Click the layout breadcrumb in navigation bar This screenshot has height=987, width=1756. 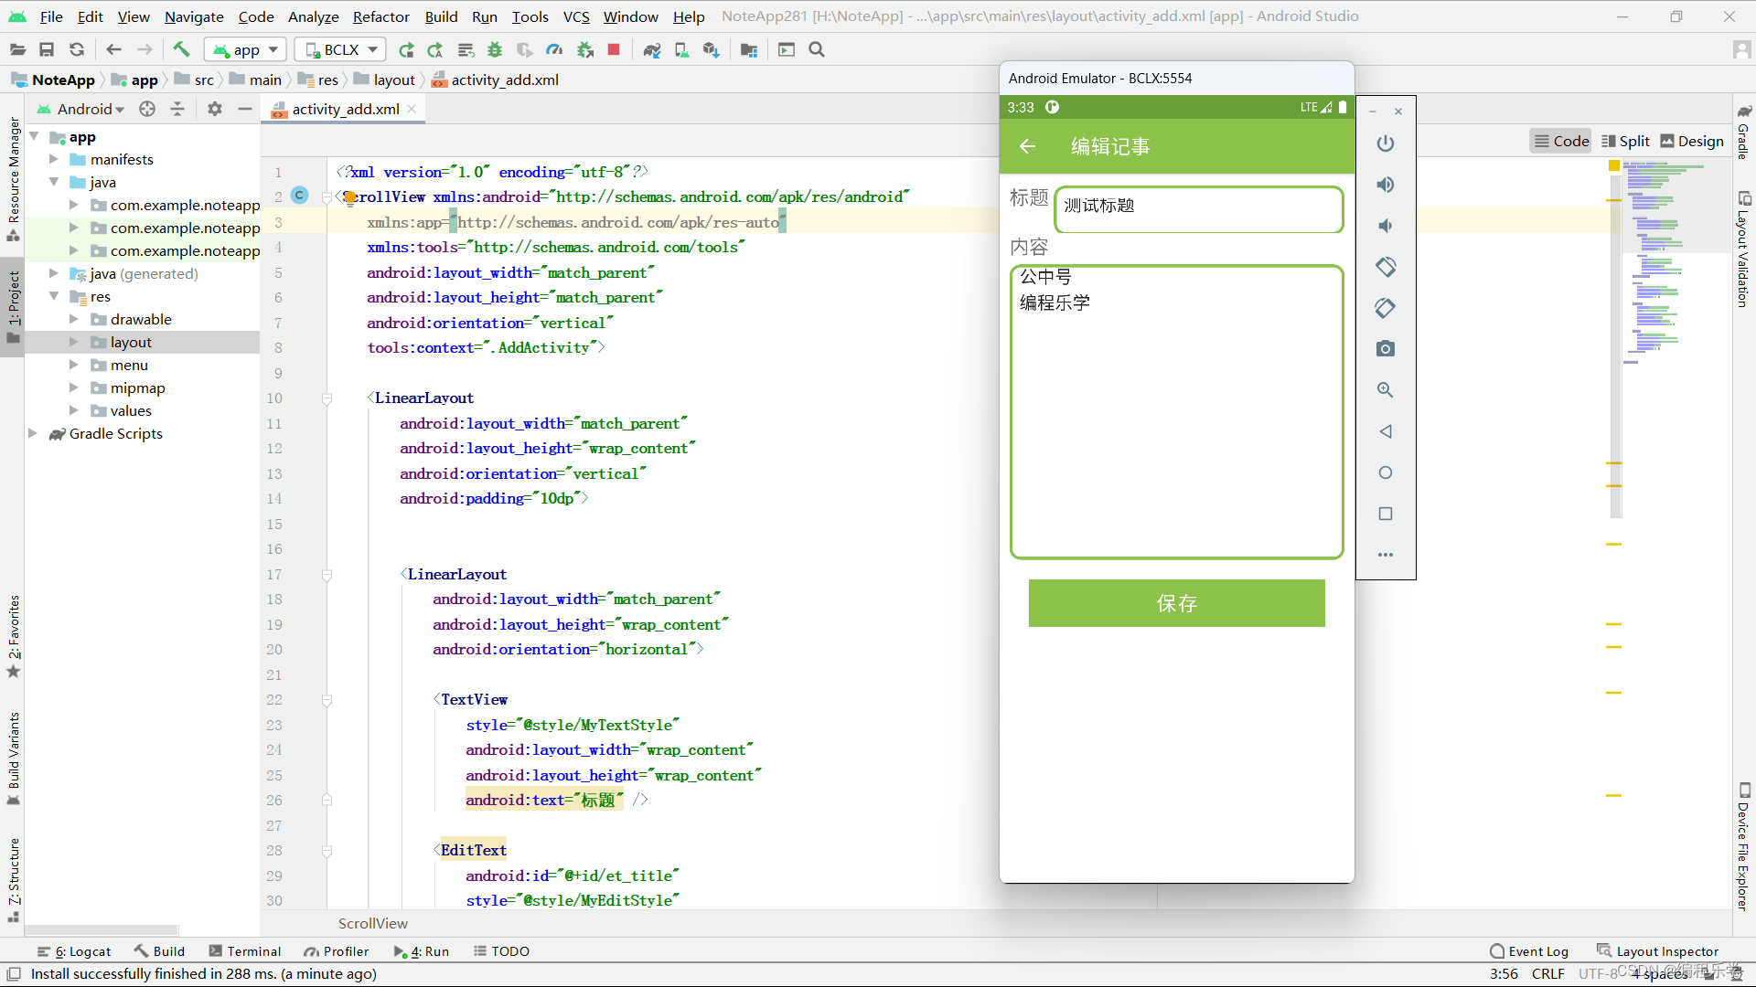click(384, 80)
